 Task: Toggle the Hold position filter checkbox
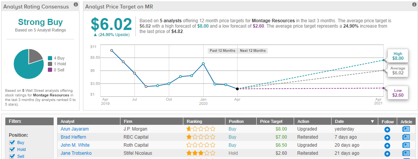pos(12,149)
